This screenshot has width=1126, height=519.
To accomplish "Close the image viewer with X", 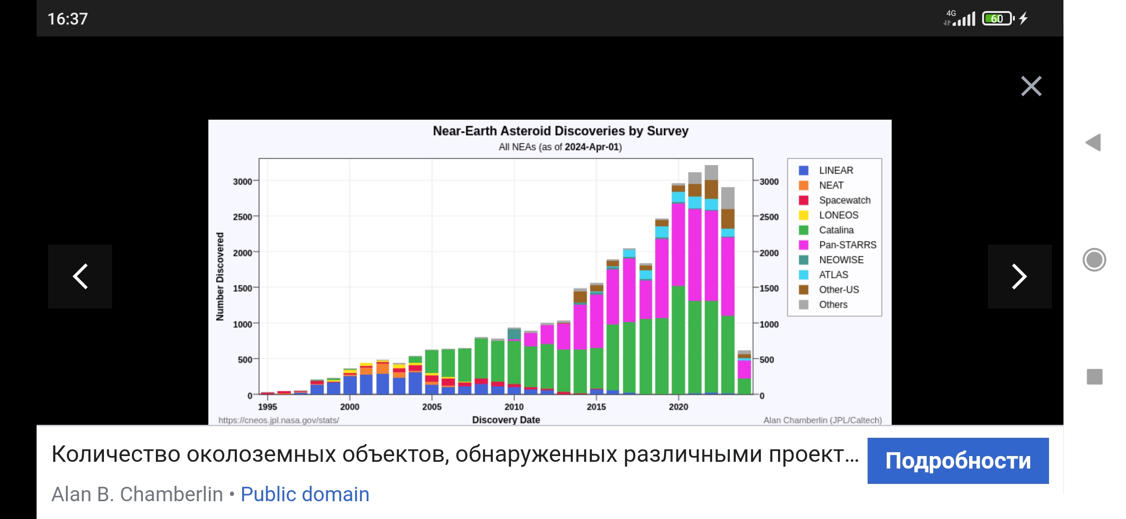I will 1031,86.
